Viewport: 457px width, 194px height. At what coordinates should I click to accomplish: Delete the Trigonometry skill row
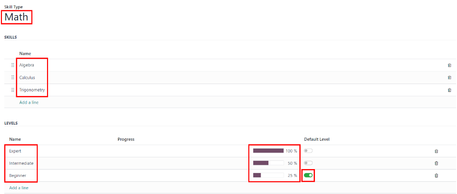coord(449,90)
